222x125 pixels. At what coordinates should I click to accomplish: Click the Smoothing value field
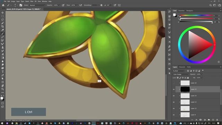click(x=95, y=5)
